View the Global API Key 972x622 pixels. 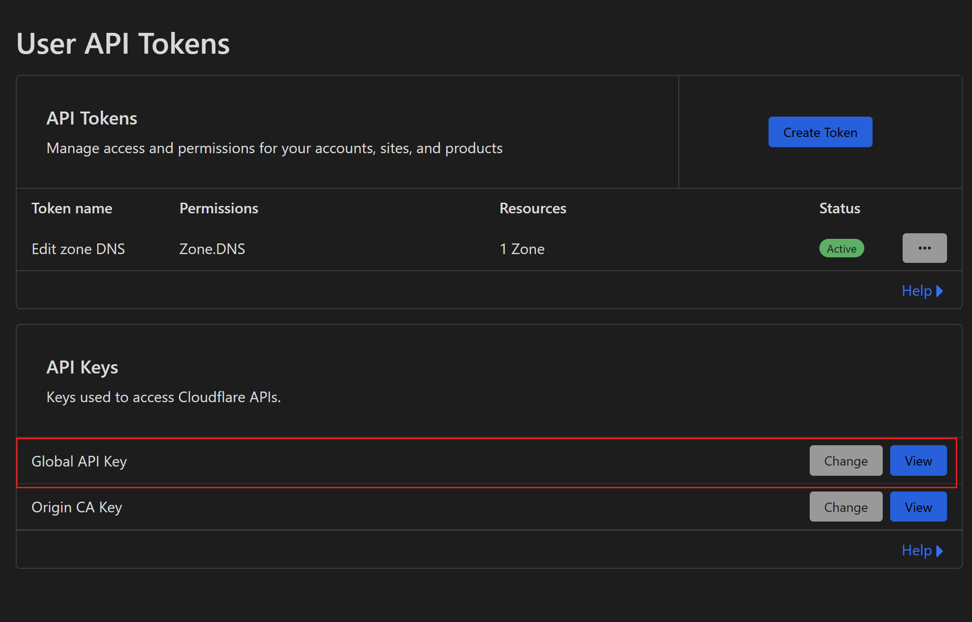click(917, 460)
